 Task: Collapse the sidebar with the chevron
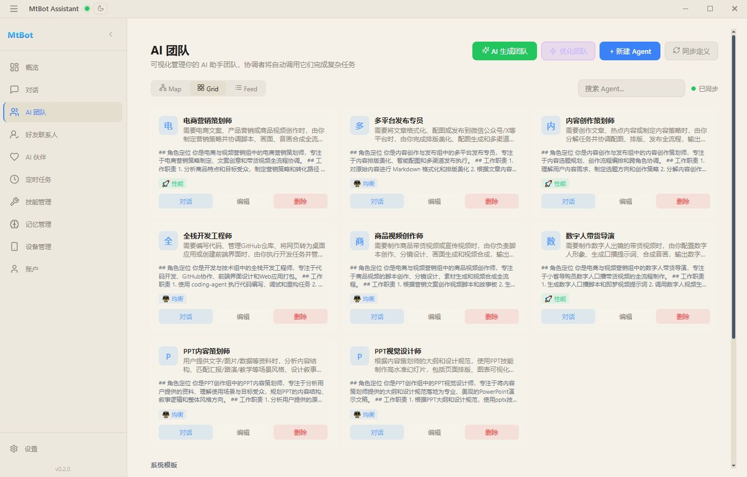point(111,34)
